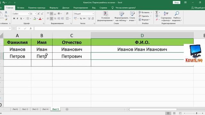Switch to Page Break Preview in status bar
This screenshot has height=115, width=205.
coord(180,113)
